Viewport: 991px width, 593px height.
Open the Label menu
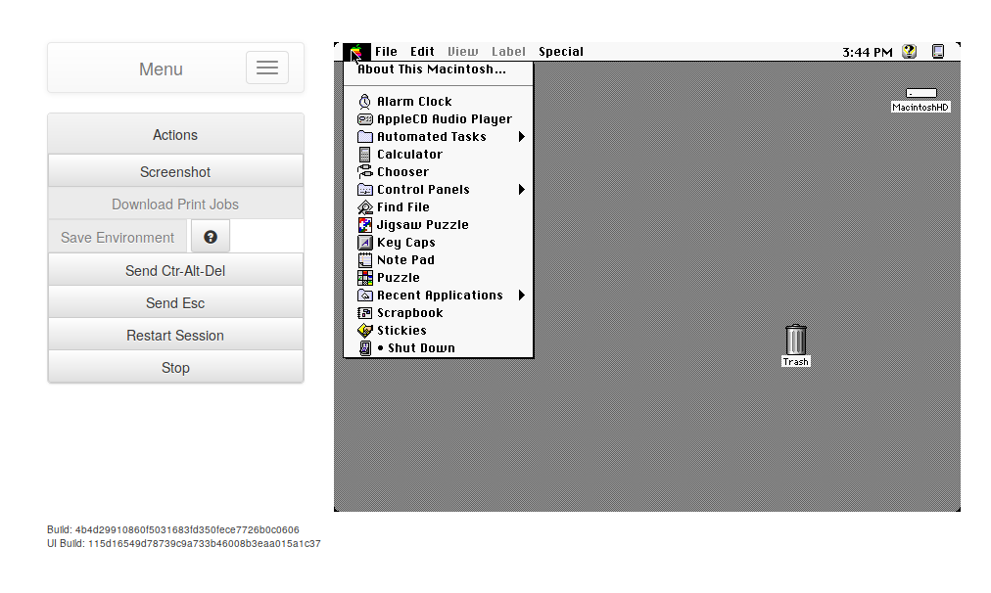point(509,52)
